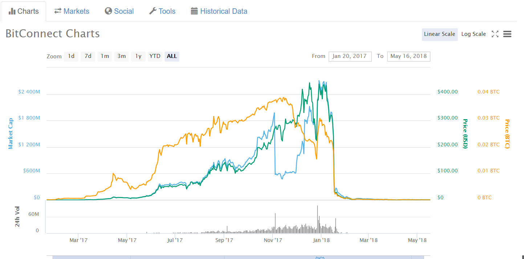The height and width of the screenshot is (259, 524).
Task: Click the globe icon beside Social
Action: coord(108,11)
